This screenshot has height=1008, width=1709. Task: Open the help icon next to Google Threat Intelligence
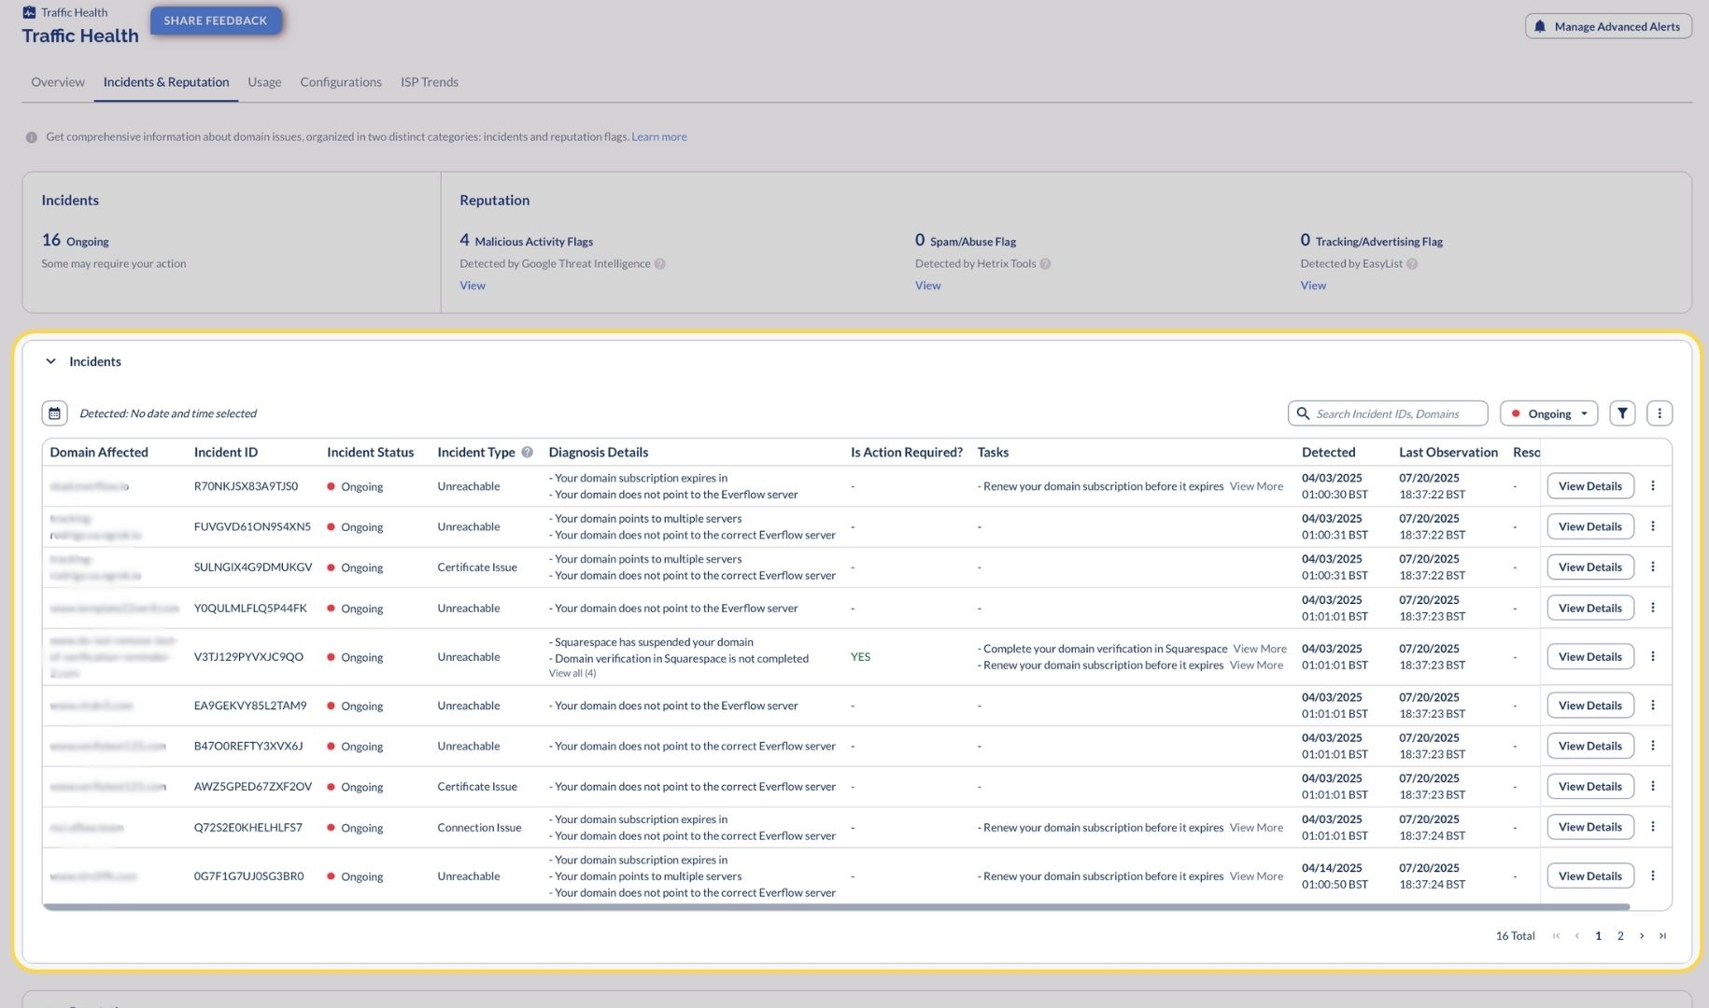click(659, 264)
